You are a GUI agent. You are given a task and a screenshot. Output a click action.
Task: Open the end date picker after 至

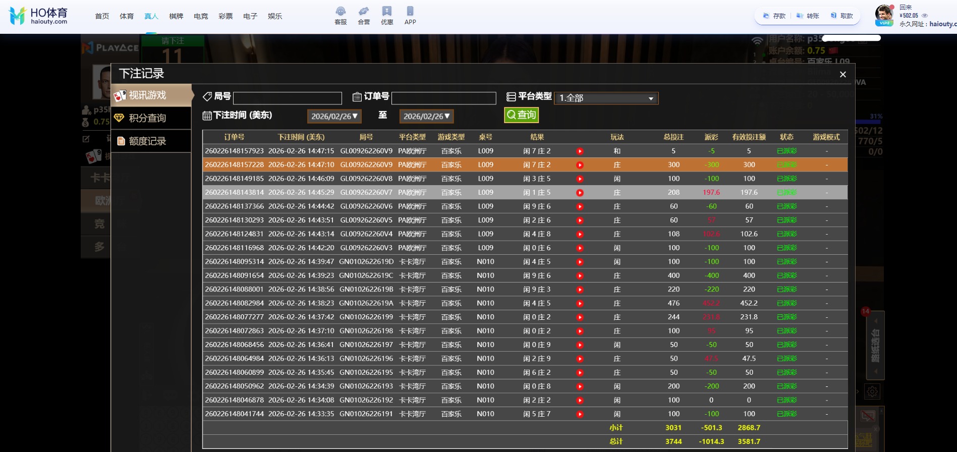point(426,117)
